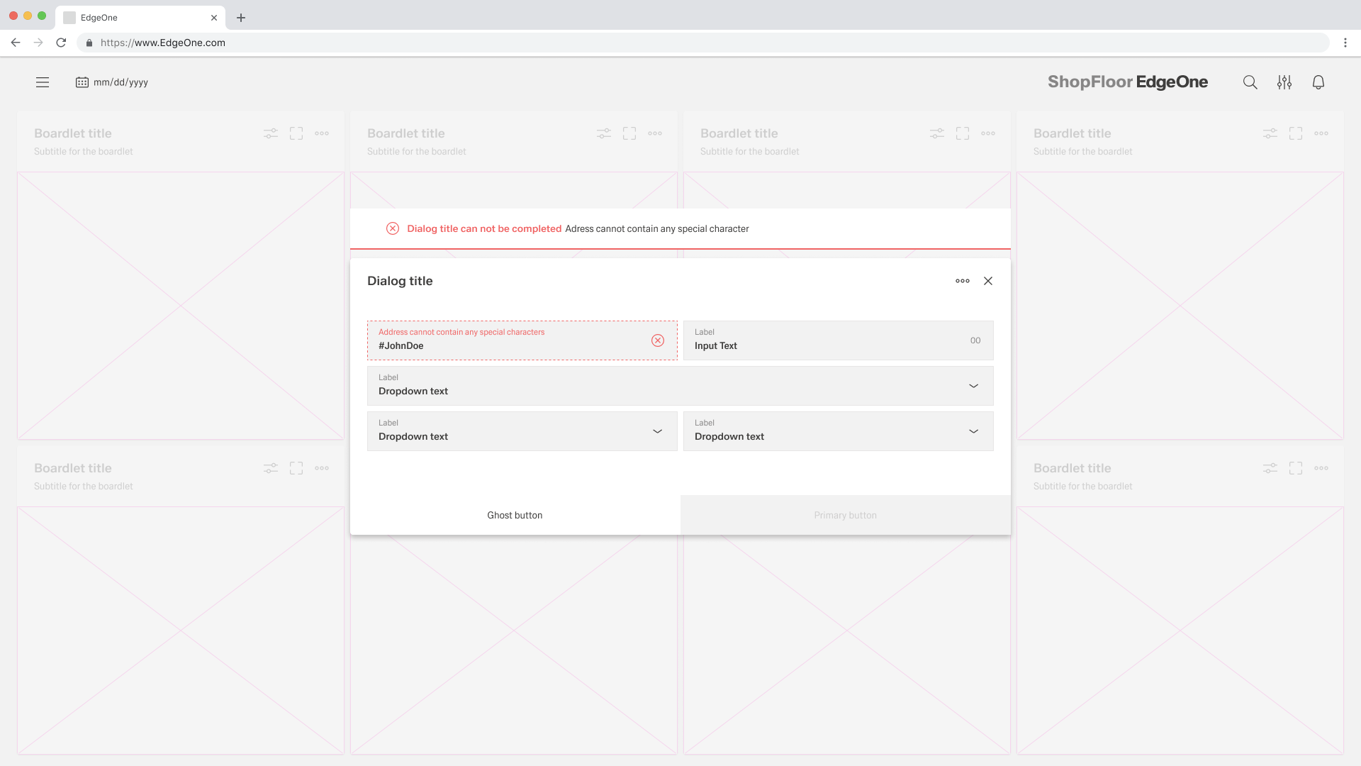Close the Dialog title window
The width and height of the screenshot is (1361, 766).
pos(988,281)
